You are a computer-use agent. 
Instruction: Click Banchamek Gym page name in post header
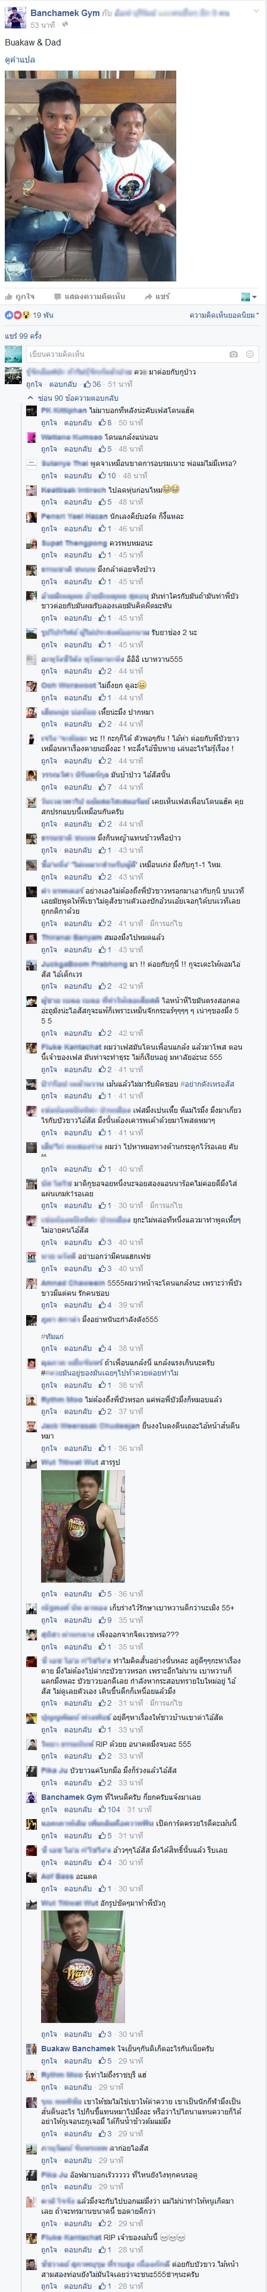tap(65, 13)
